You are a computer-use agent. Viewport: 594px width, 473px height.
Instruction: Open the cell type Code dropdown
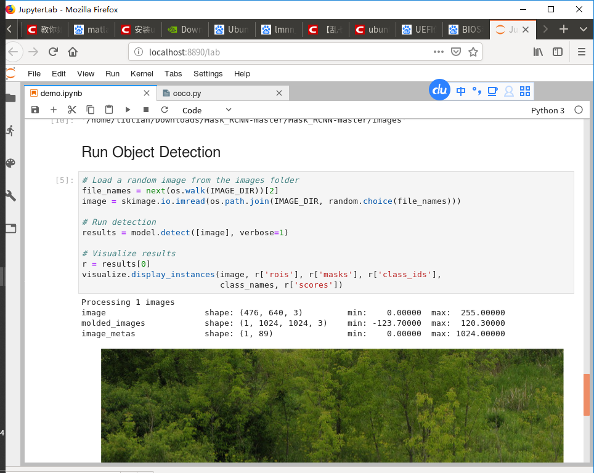coord(207,110)
